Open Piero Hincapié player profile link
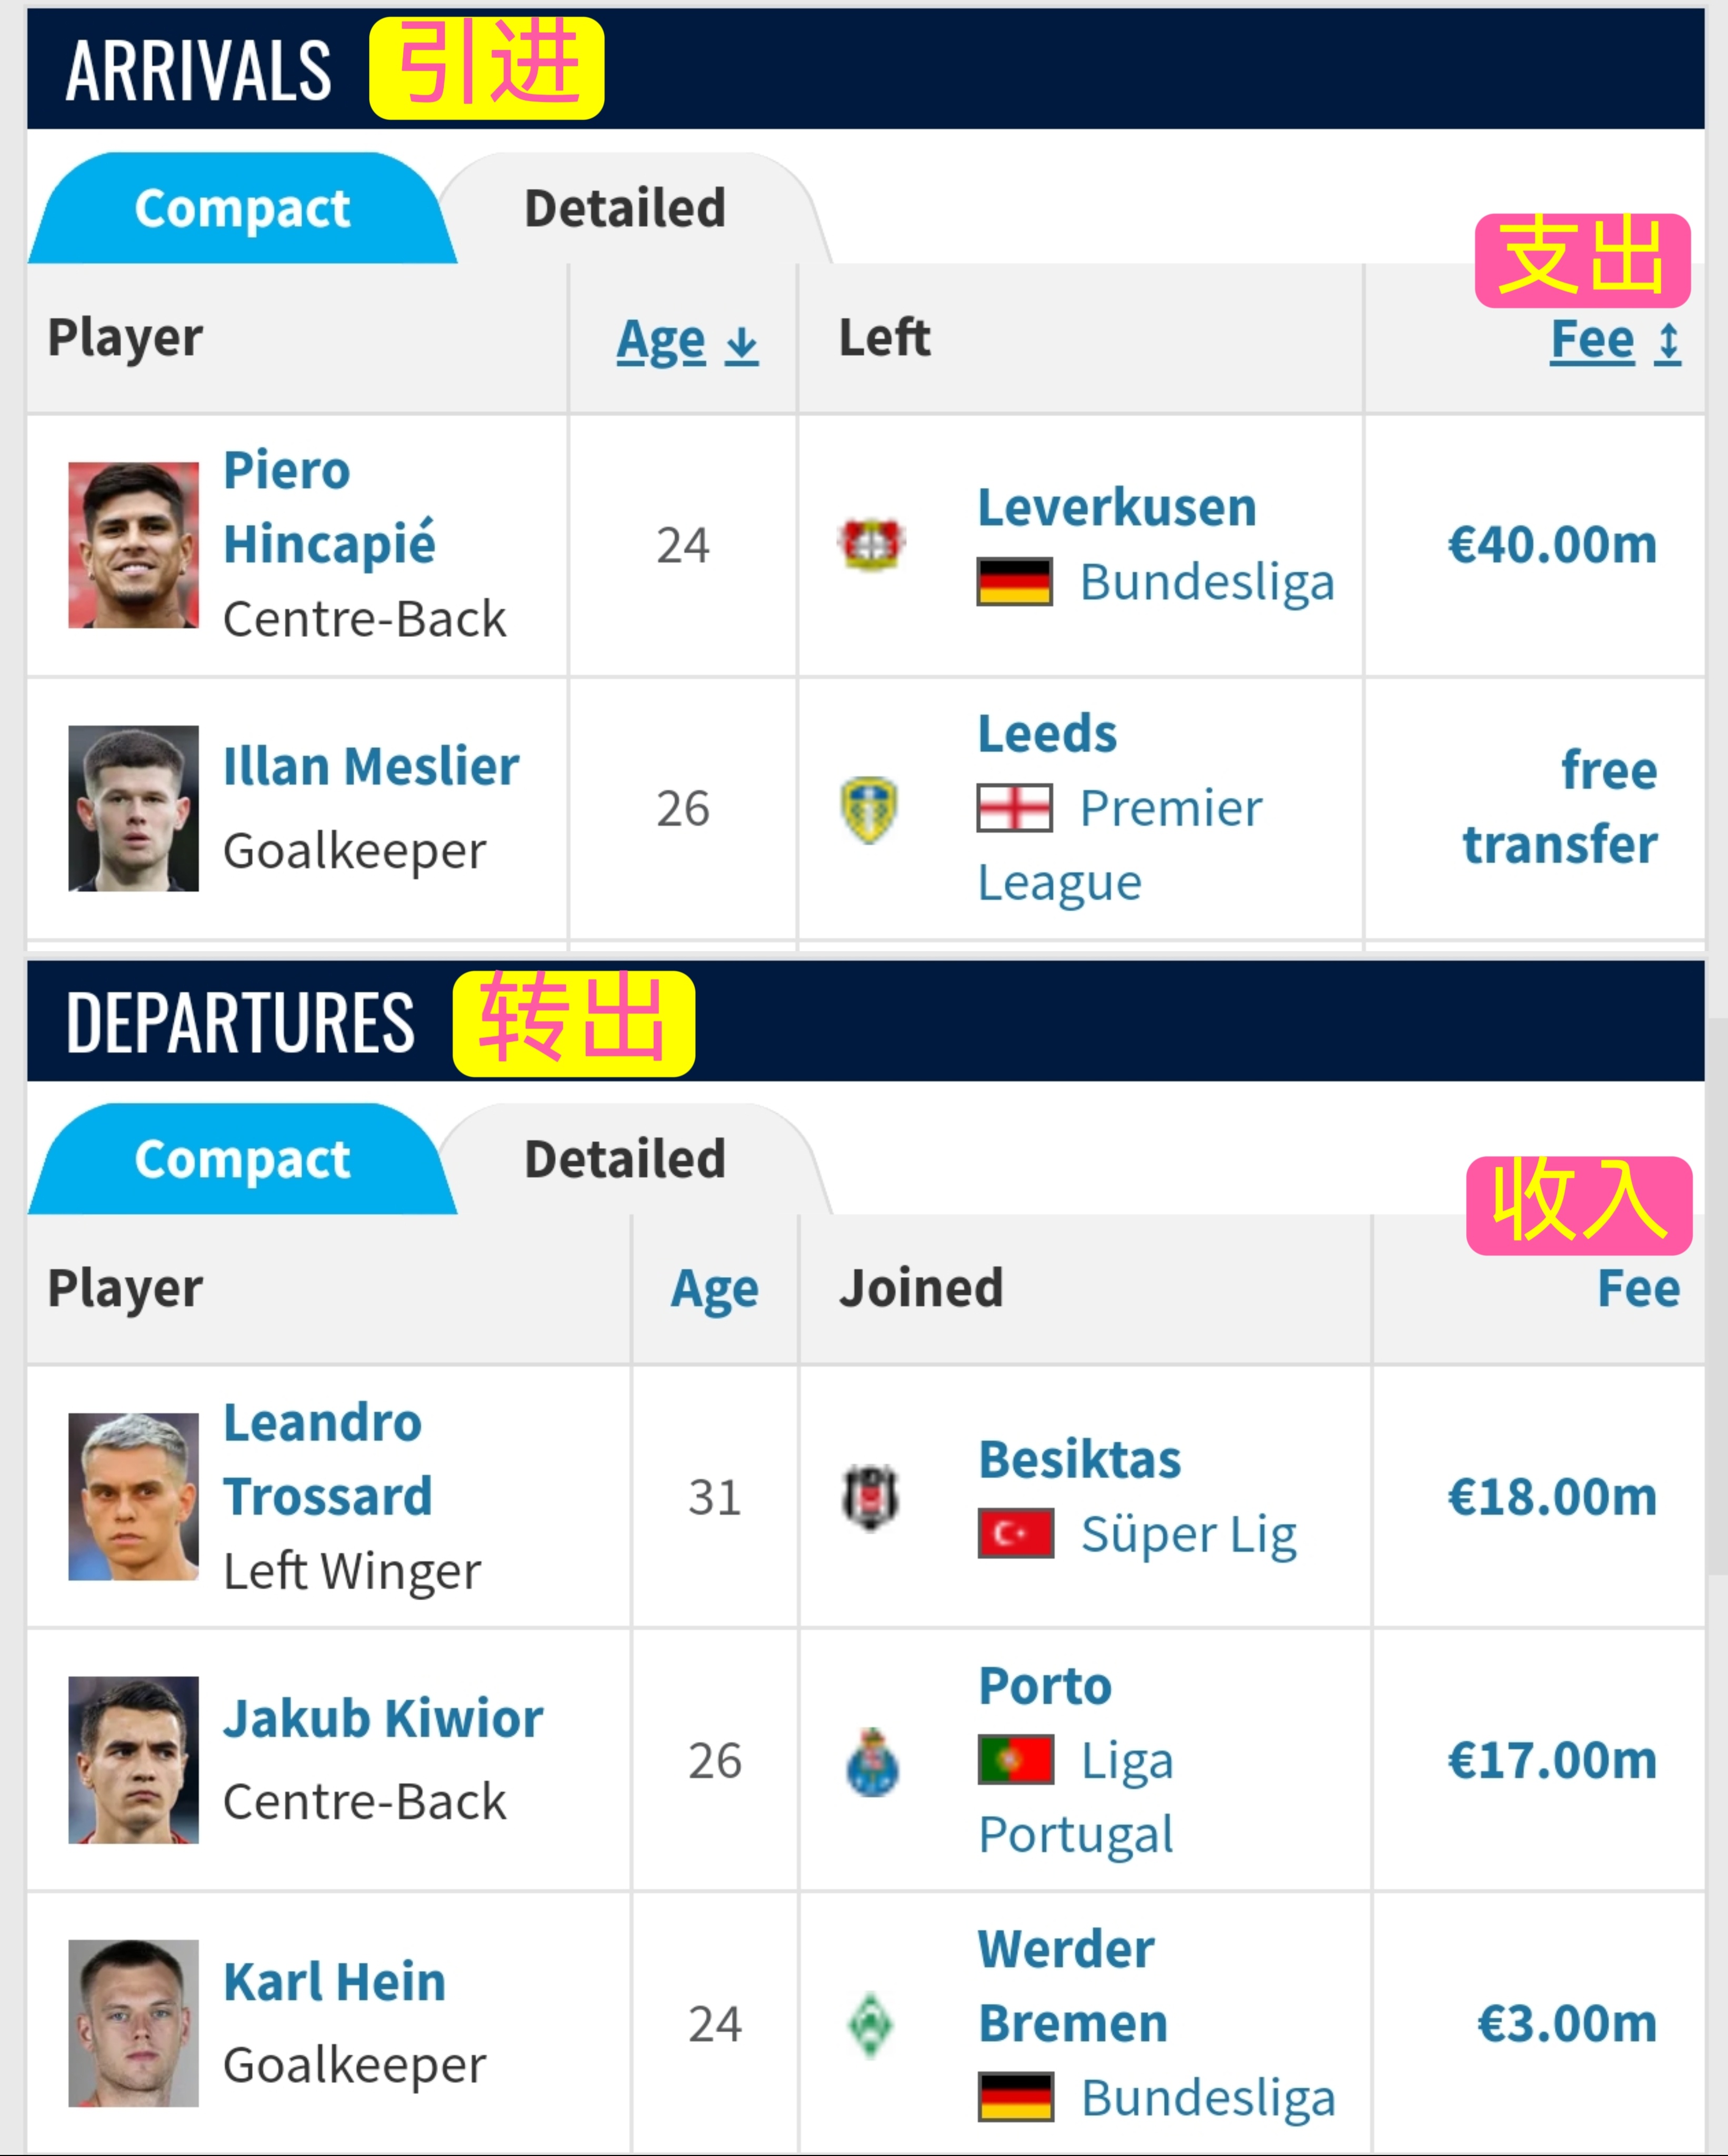 329,507
